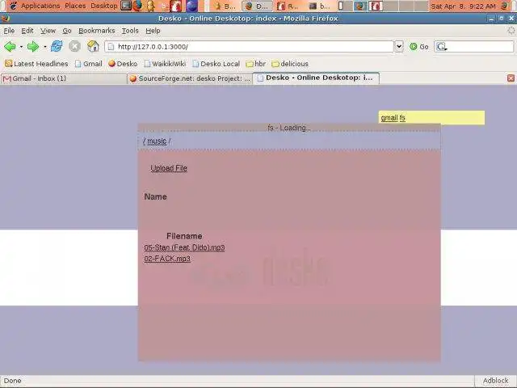
Task: Open the Latest Headlines bookmark
Action: [x=36, y=64]
